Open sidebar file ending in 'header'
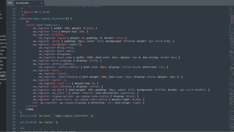 3,40
